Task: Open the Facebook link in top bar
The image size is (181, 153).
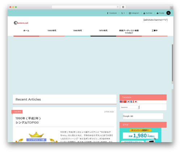Action: coord(112,13)
